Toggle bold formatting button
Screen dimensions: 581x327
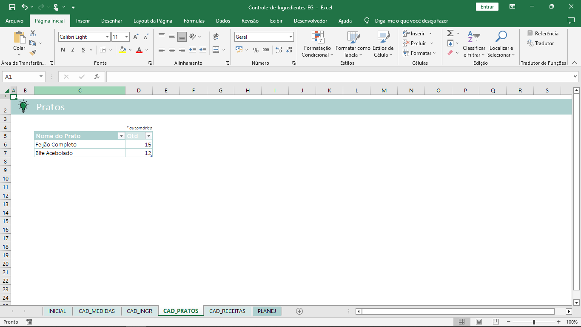[63, 50]
